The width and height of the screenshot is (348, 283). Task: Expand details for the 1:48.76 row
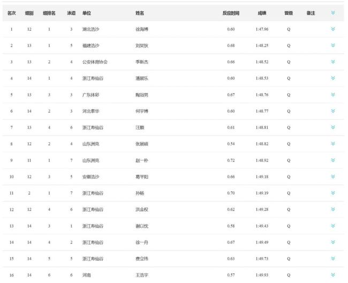[x=333, y=95]
